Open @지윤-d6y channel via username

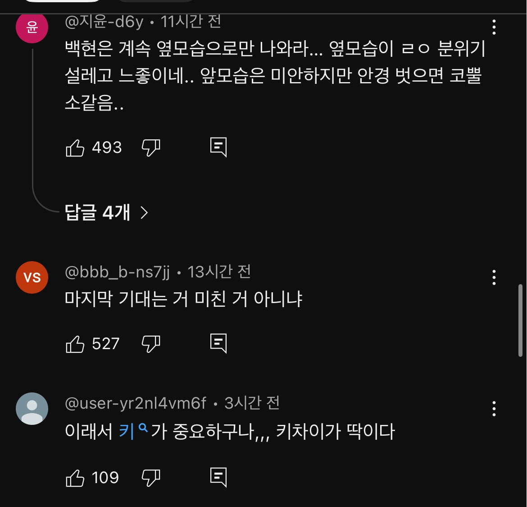tap(104, 22)
